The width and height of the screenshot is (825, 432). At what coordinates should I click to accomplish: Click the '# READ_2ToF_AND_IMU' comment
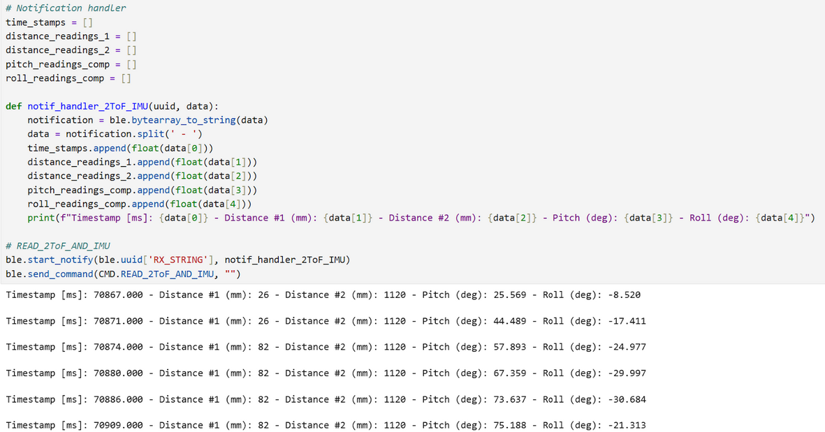point(57,246)
